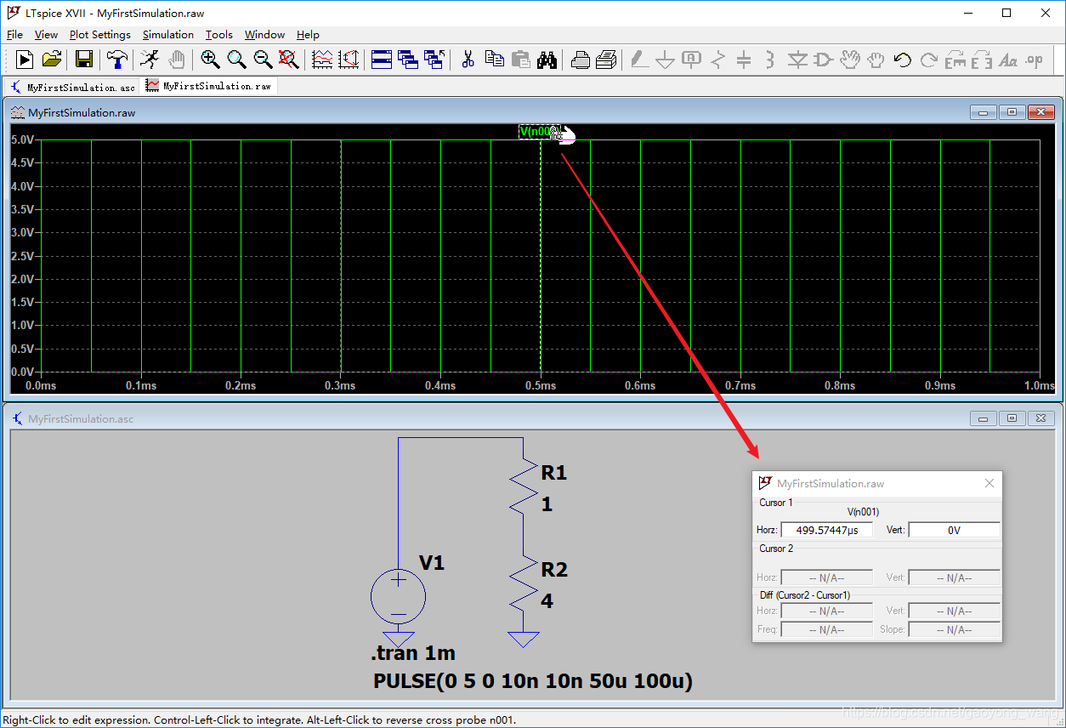Select the Move open-hand tool
Viewport: 1066px width, 728px height.
coord(849,60)
